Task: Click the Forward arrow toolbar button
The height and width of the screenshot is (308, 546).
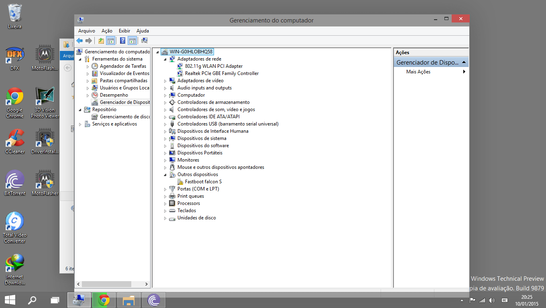Action: tap(89, 41)
